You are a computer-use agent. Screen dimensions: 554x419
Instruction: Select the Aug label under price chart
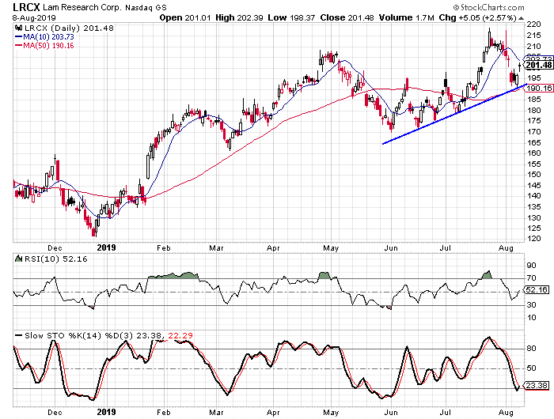[x=505, y=245]
